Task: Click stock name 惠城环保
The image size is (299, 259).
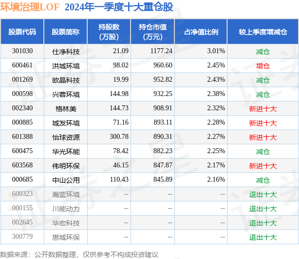Action: point(66,237)
